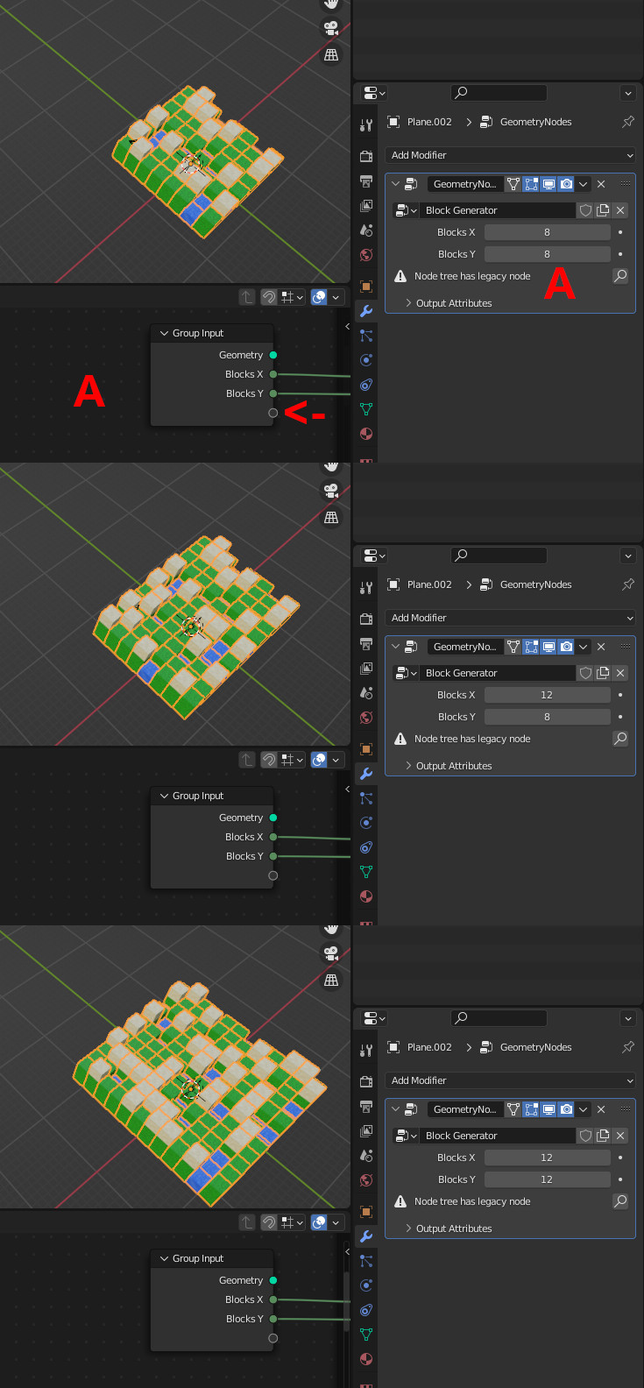Image resolution: width=644 pixels, height=1388 pixels.
Task: Select Modifier wrench tab in top screenshot
Action: pyautogui.click(x=366, y=311)
